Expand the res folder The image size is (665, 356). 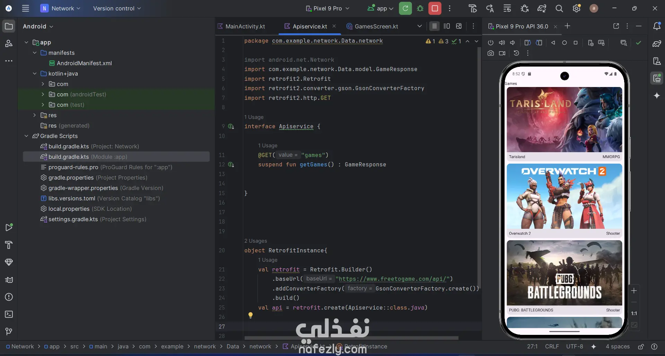[x=35, y=115]
